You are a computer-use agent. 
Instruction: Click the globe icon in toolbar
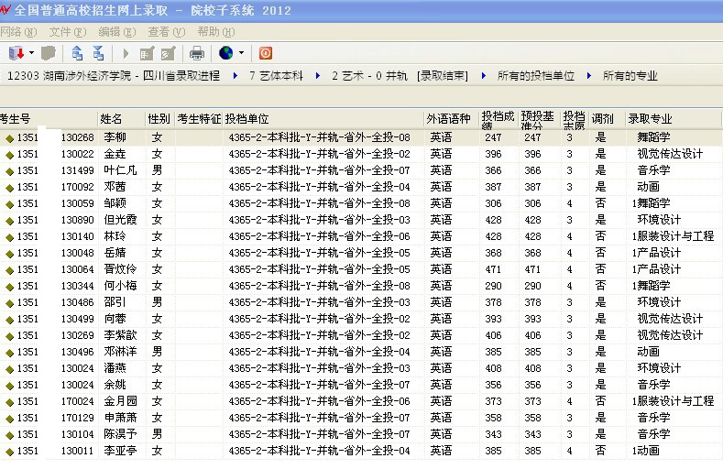[x=226, y=53]
